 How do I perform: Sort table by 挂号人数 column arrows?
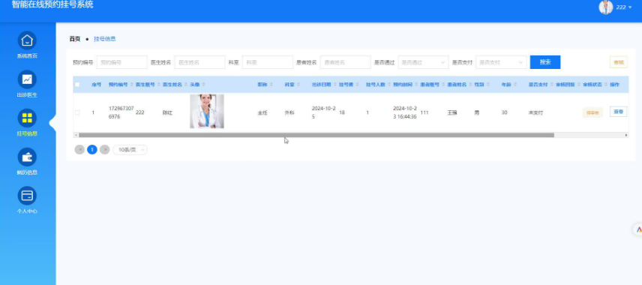point(389,85)
